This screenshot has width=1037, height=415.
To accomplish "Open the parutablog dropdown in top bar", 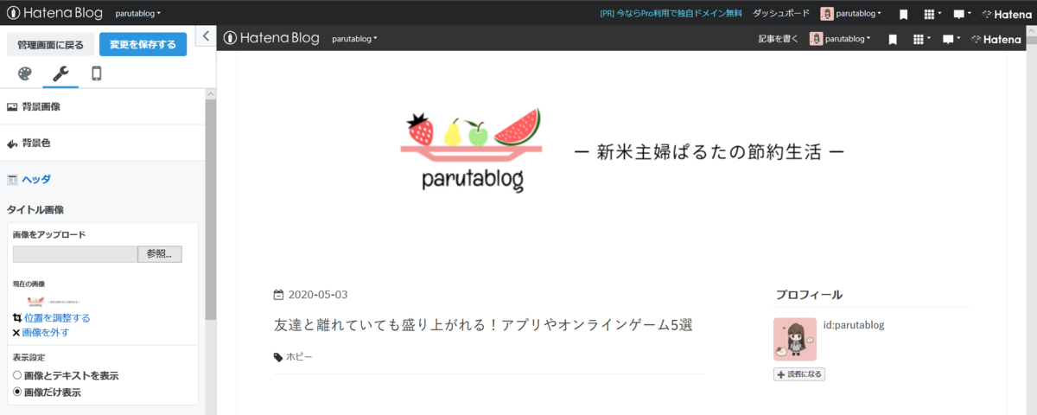I will click(138, 14).
